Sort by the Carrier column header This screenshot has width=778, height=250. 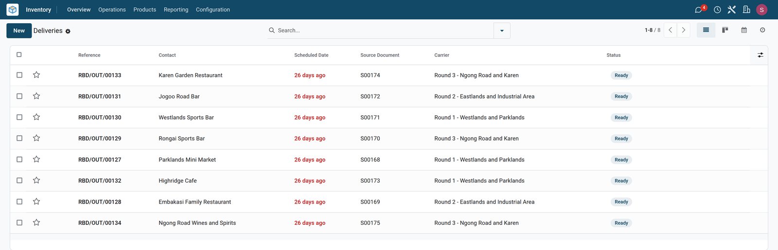point(442,55)
